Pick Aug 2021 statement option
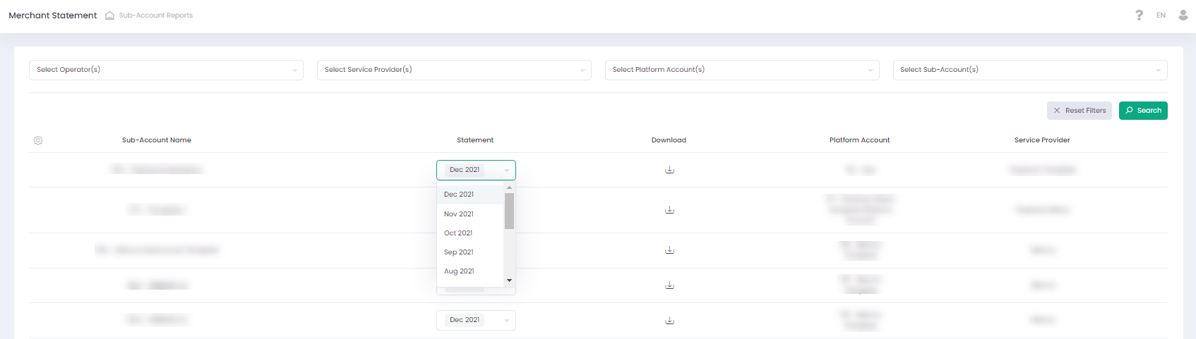This screenshot has width=1196, height=339. point(459,271)
